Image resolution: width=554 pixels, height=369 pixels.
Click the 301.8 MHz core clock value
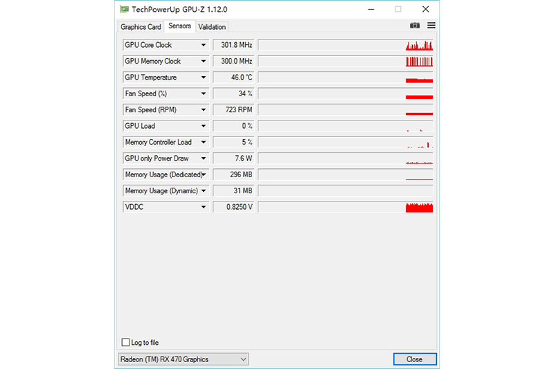(233, 45)
